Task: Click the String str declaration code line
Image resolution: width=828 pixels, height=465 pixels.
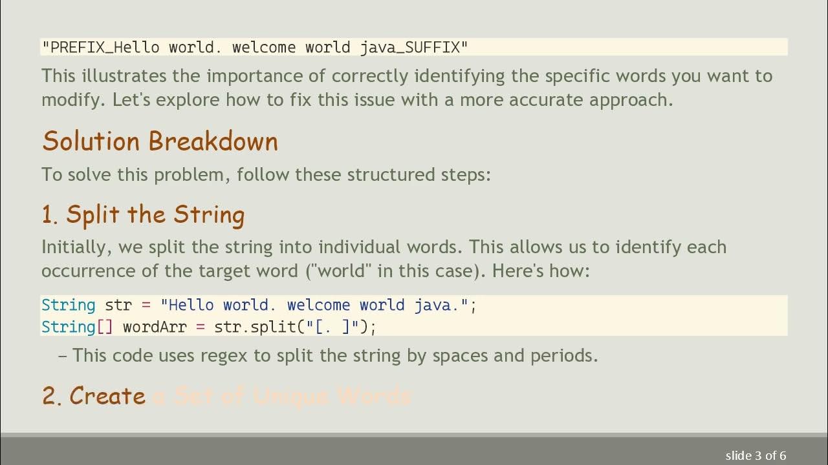Action: [259, 305]
